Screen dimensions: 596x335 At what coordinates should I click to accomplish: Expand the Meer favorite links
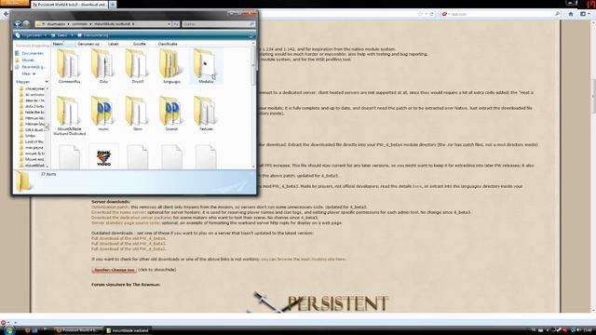pos(28,74)
